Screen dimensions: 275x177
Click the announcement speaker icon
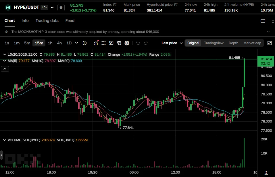pos(7,32)
